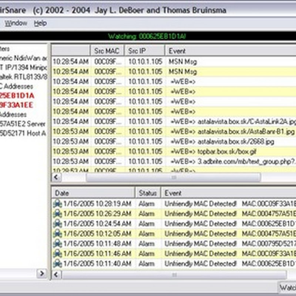This screenshot has width=296, height=296.
Task: Click alarm icon for 10:11:46 AM entry
Action: (57, 254)
